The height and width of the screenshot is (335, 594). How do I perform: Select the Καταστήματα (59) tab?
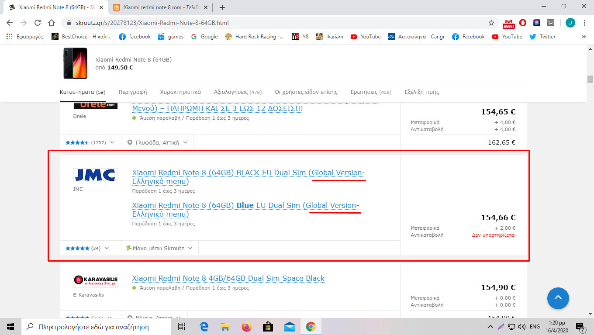click(83, 92)
